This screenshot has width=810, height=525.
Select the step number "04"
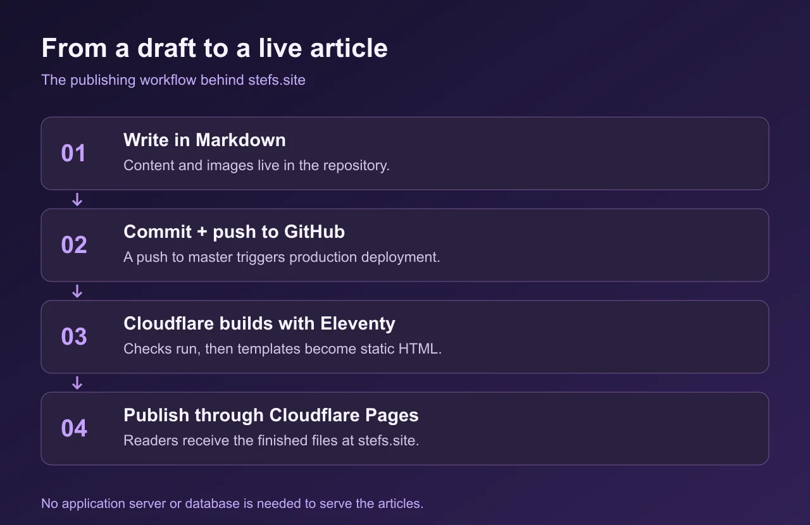point(73,428)
